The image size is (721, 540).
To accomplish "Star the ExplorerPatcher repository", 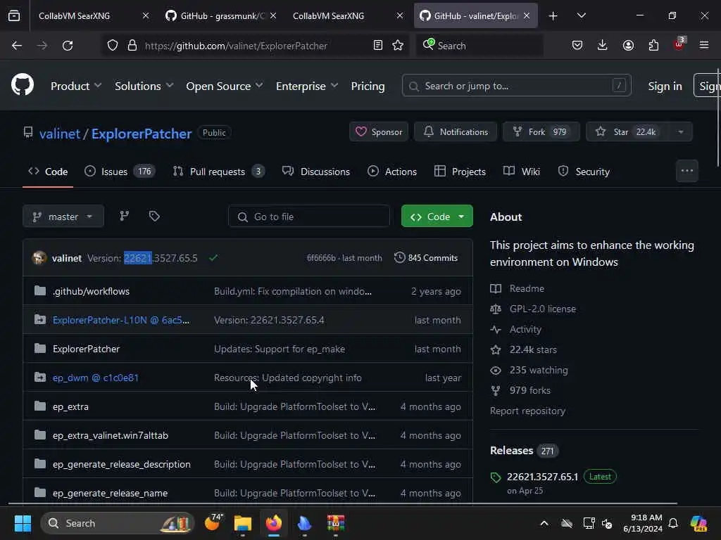I will point(627,131).
